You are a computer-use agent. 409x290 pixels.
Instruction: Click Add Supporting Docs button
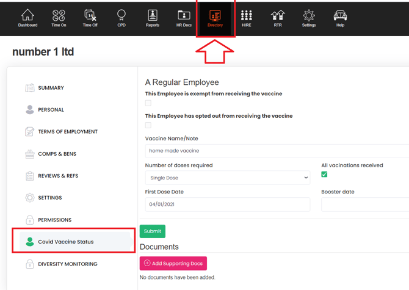[x=173, y=263]
